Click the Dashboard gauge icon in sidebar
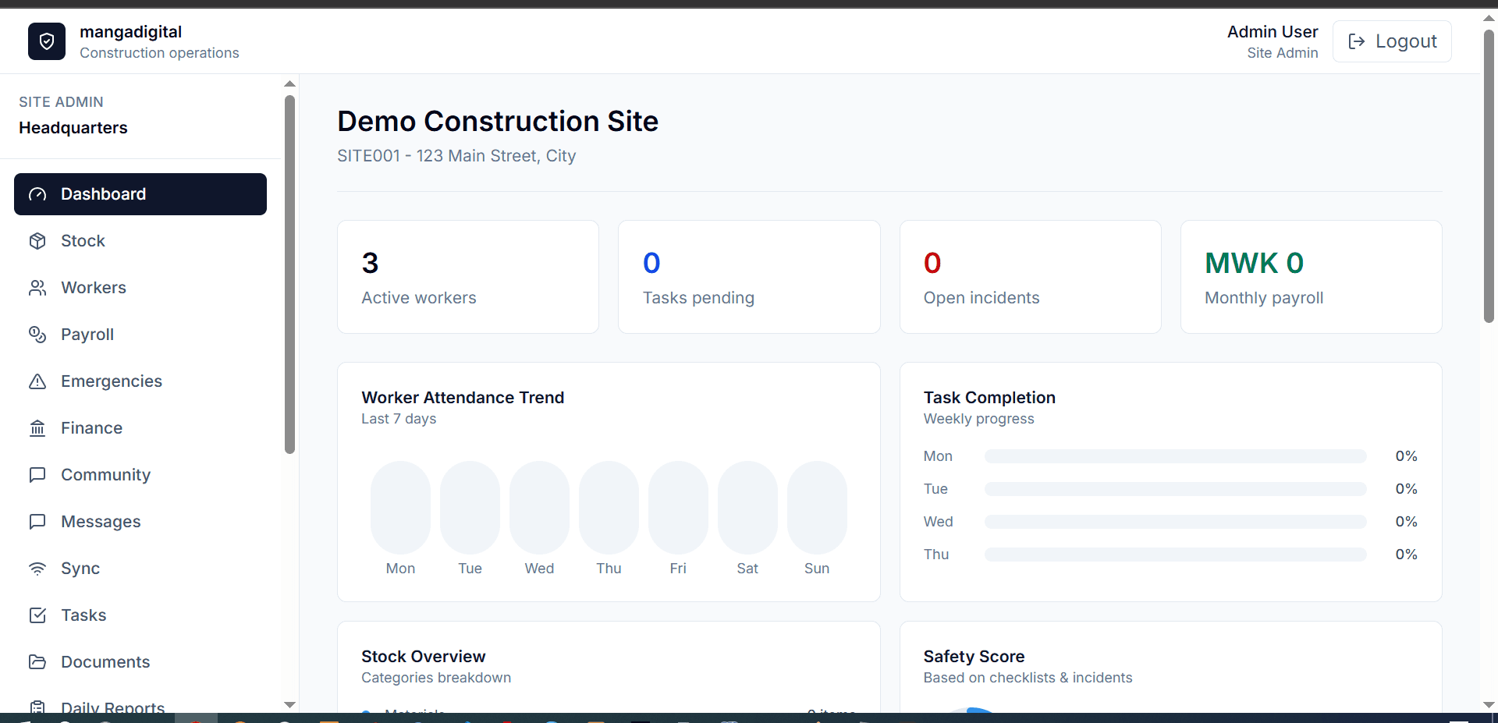 (x=37, y=194)
